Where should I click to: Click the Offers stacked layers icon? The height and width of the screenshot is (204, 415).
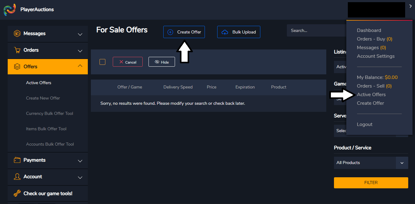pyautogui.click(x=18, y=67)
